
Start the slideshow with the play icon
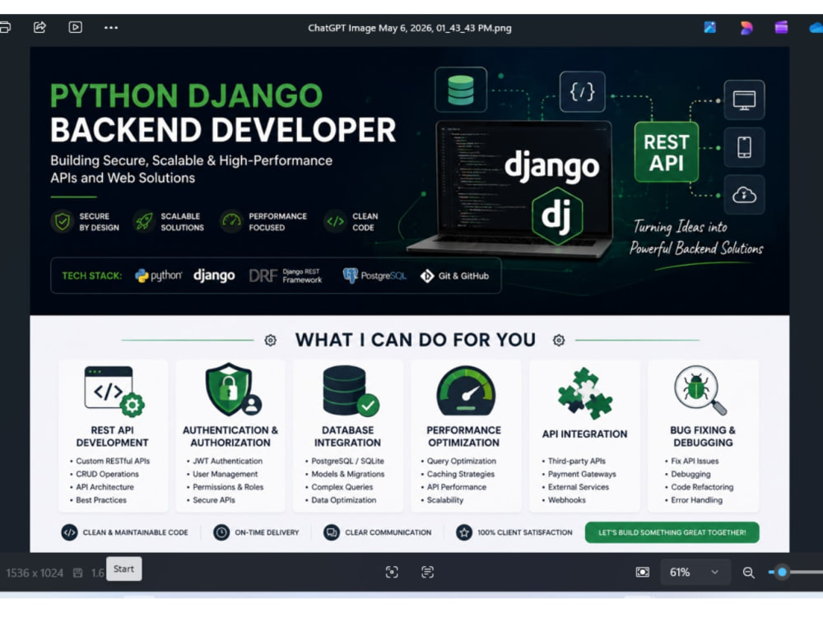point(75,27)
